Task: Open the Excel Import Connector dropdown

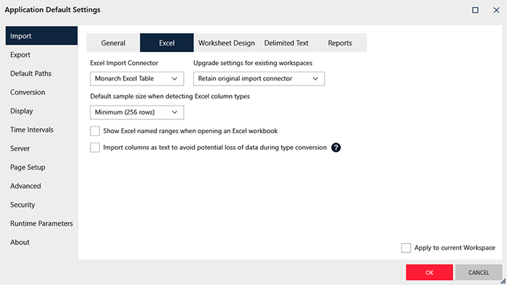Action: point(137,79)
